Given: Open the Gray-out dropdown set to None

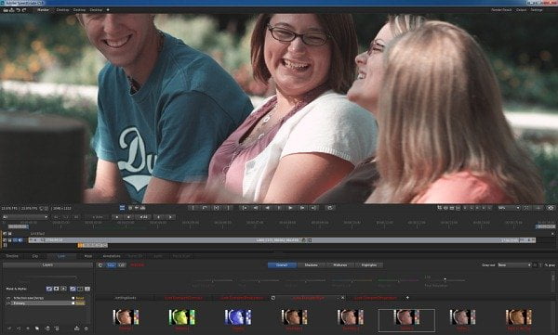Looking at the screenshot, I should (514, 265).
